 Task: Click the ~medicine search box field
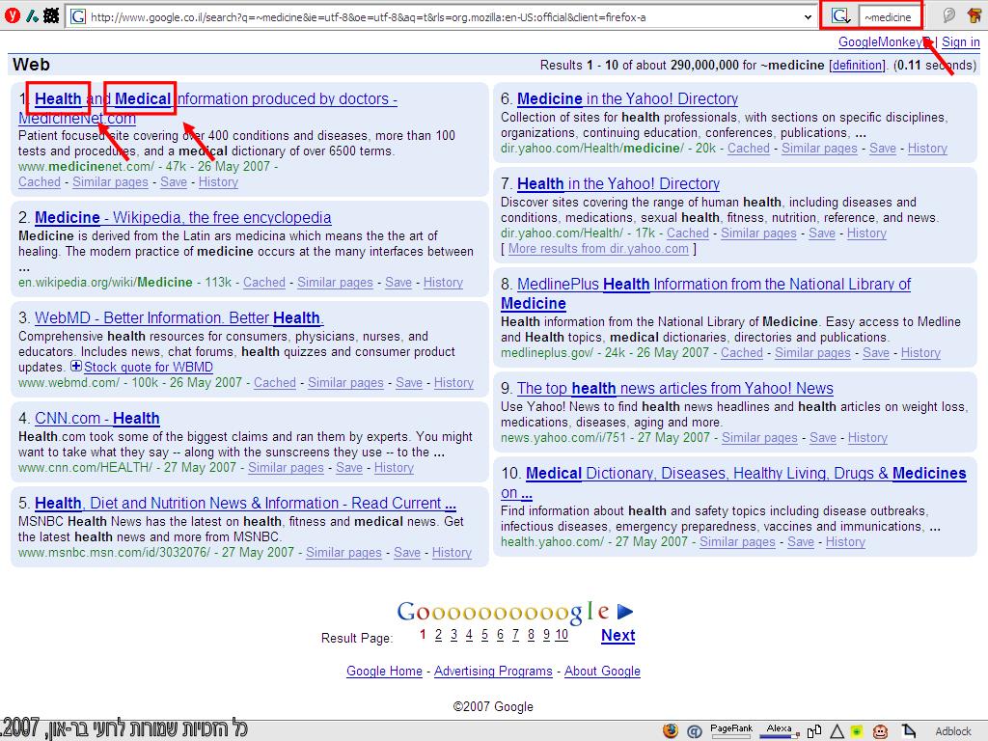pos(890,17)
